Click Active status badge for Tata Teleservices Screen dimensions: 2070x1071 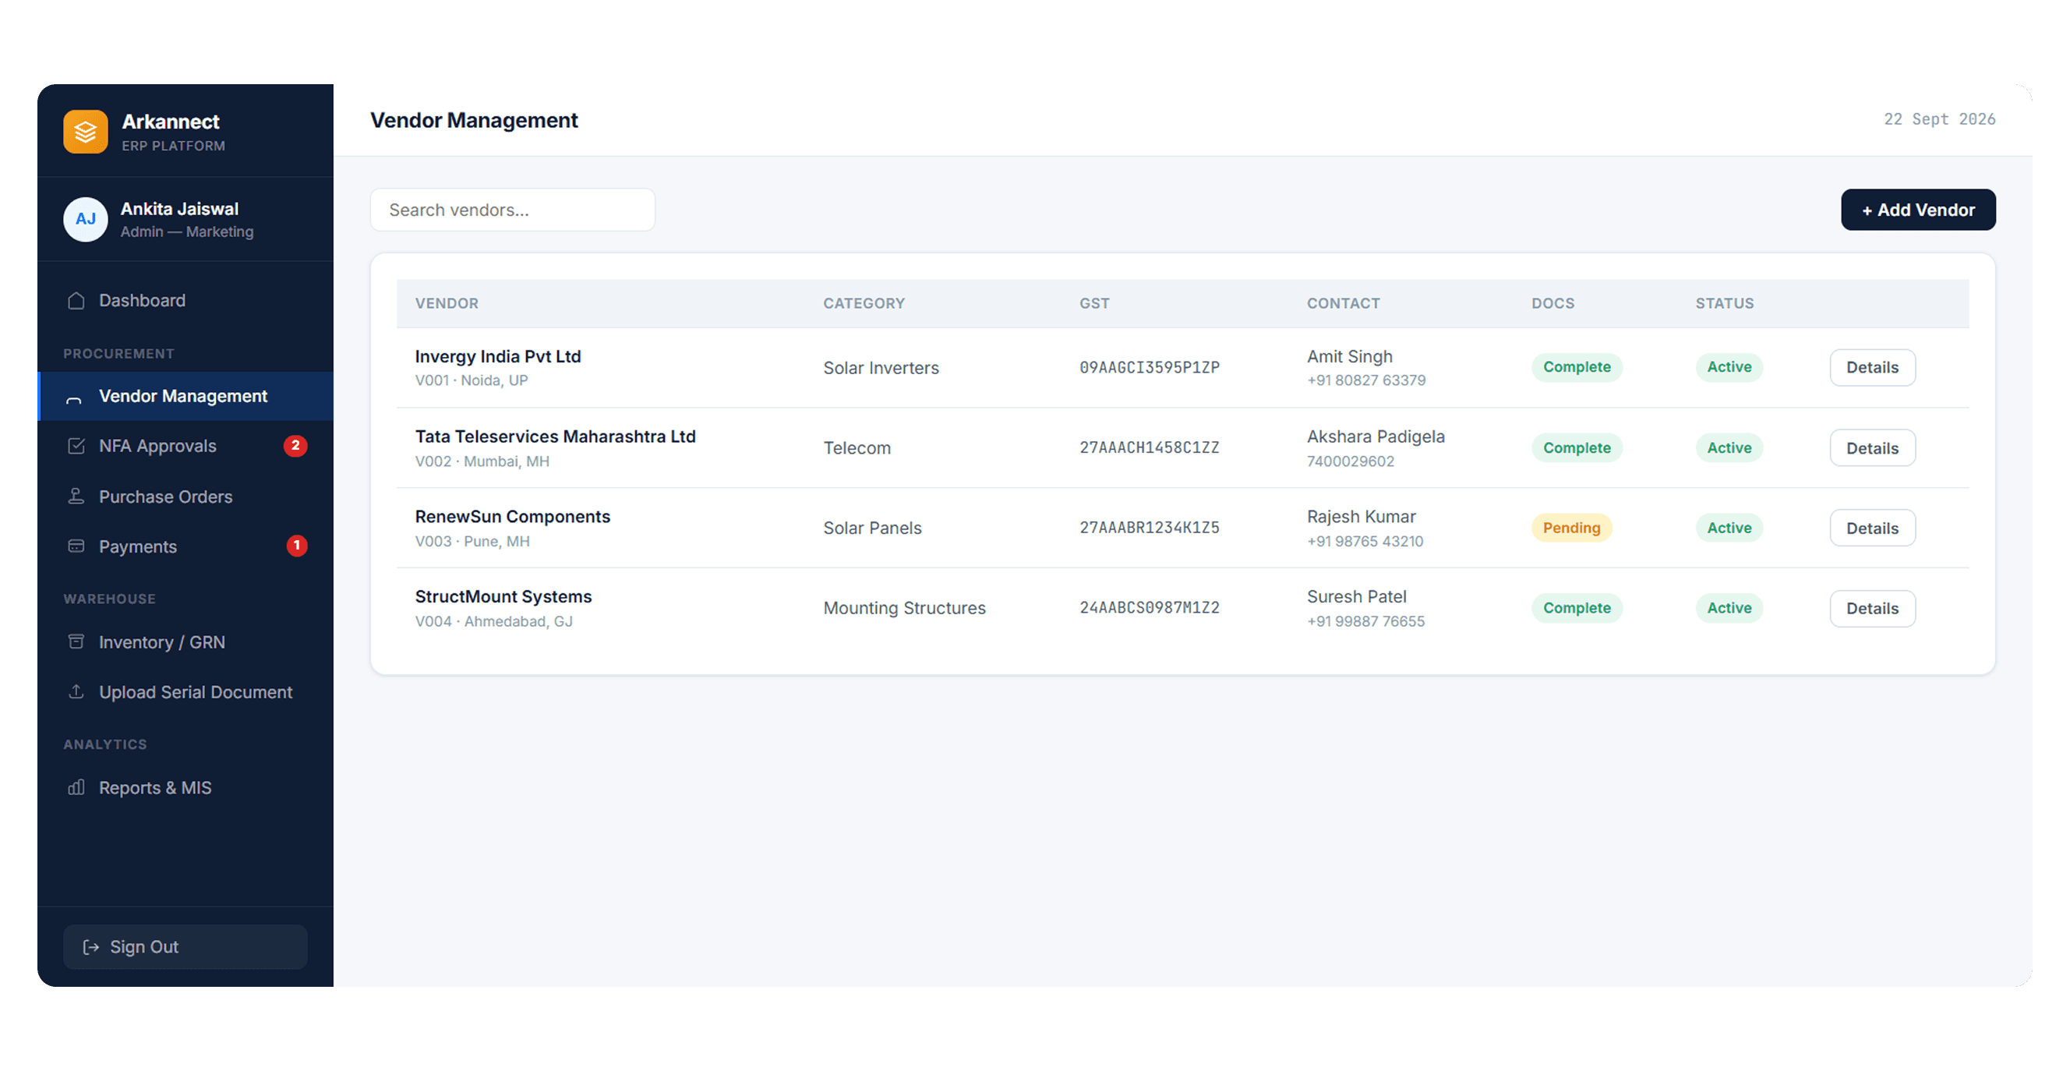point(1729,447)
